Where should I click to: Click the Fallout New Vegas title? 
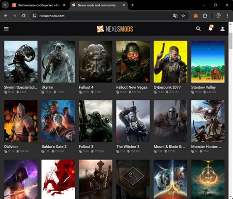132,87
